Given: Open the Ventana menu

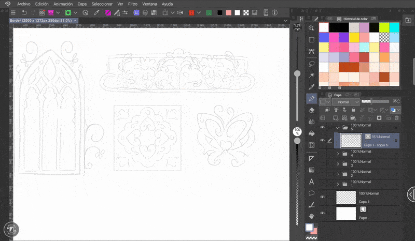Looking at the screenshot, I should (150, 4).
